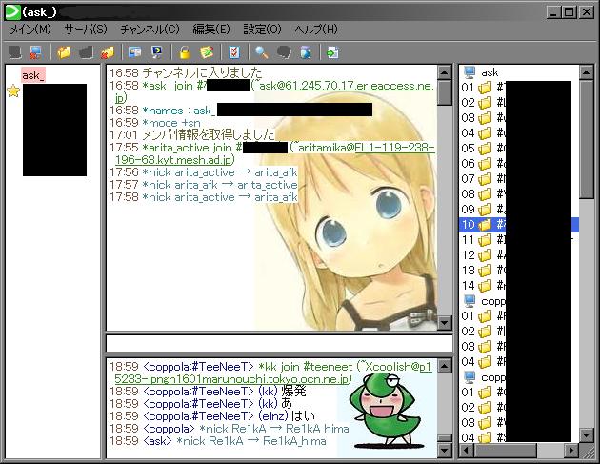600x464 pixels.
Task: Open the メイン(M) menu
Action: pos(30,30)
